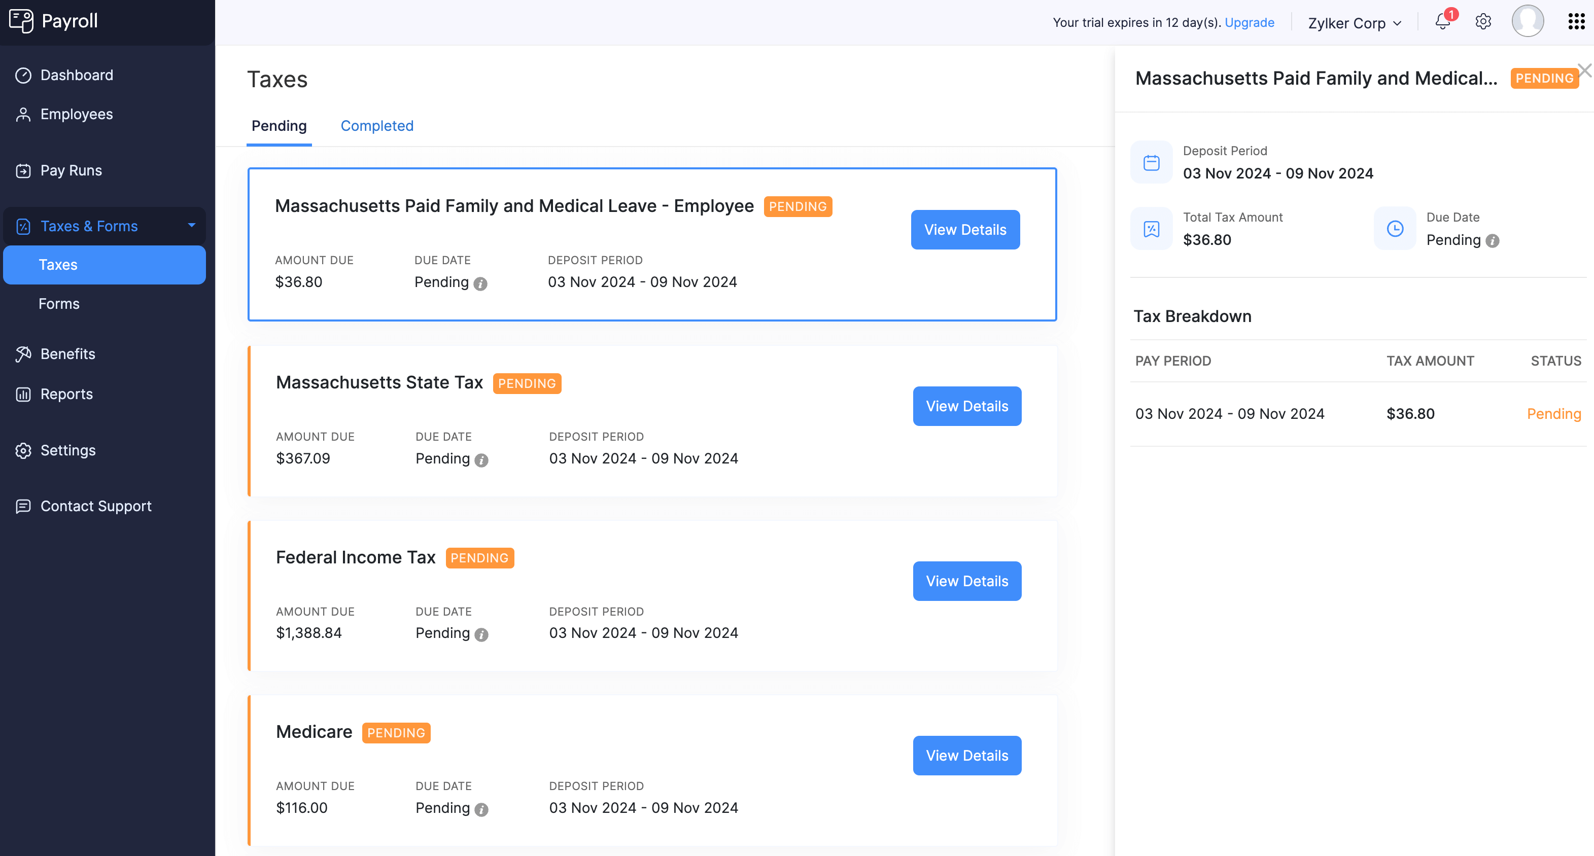Open the settings gear in the top bar

pyautogui.click(x=1482, y=22)
